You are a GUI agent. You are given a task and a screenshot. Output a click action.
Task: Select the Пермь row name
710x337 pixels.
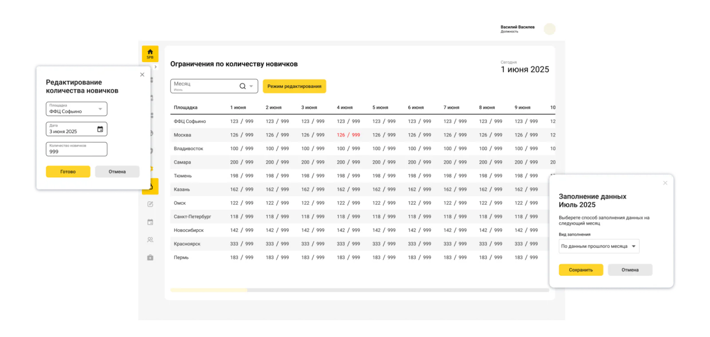click(181, 257)
